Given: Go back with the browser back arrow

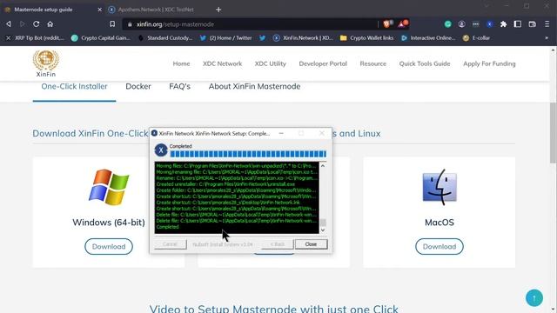Looking at the screenshot, I should point(9,23).
